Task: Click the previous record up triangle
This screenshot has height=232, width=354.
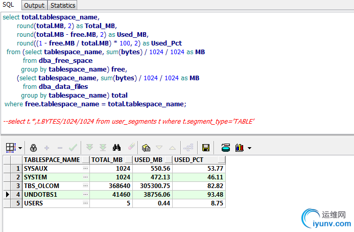Action: [172, 148]
